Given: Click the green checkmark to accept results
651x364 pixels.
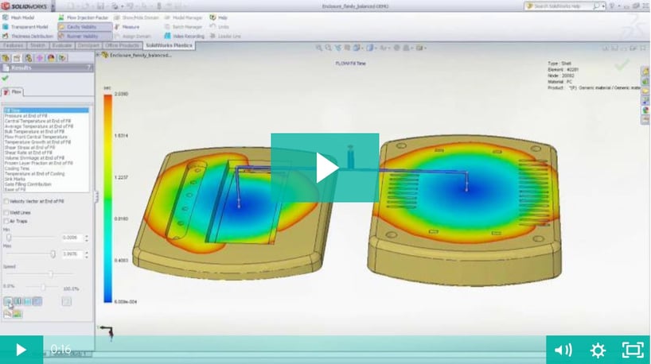Looking at the screenshot, I should [5, 78].
